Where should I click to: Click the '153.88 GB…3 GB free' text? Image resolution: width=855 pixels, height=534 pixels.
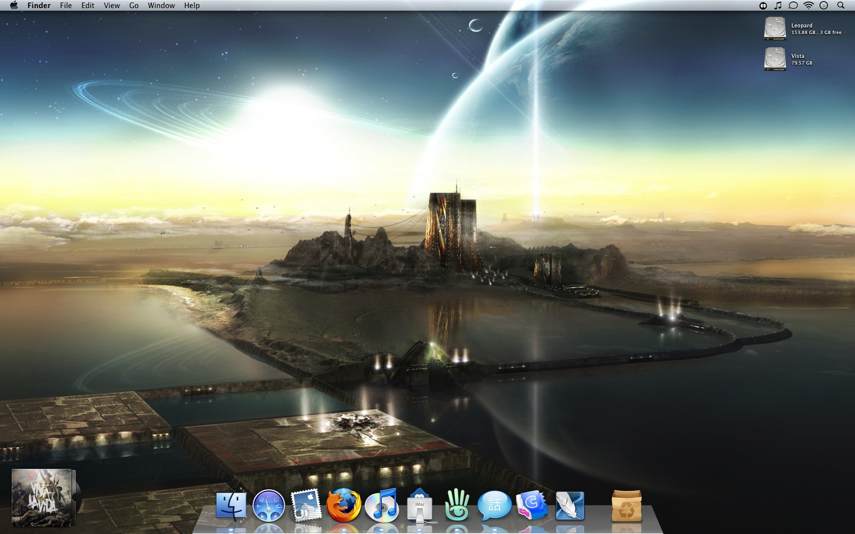[x=816, y=33]
